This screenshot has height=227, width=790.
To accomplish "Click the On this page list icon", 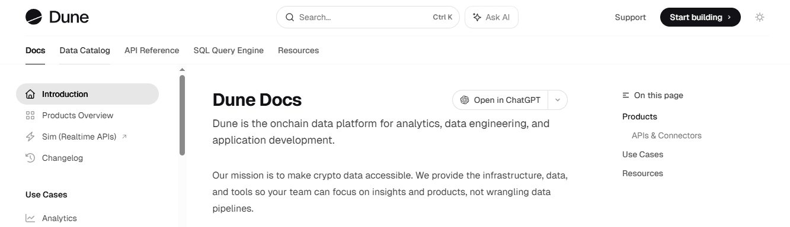I will coord(626,95).
